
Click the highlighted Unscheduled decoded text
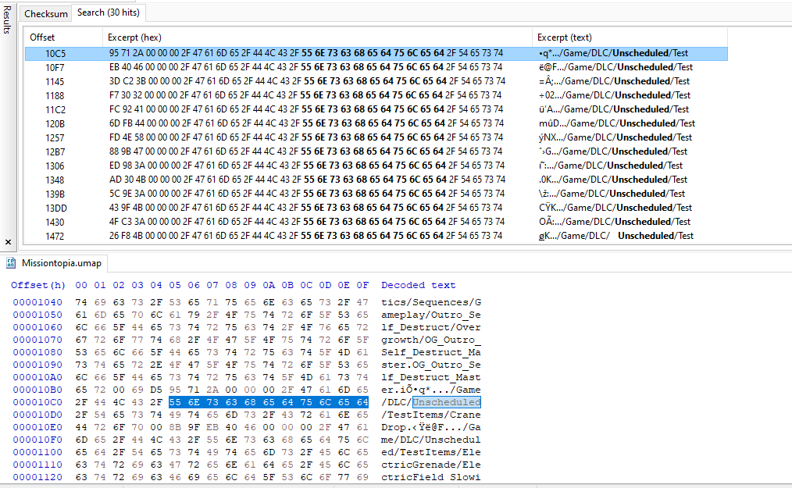pos(446,402)
